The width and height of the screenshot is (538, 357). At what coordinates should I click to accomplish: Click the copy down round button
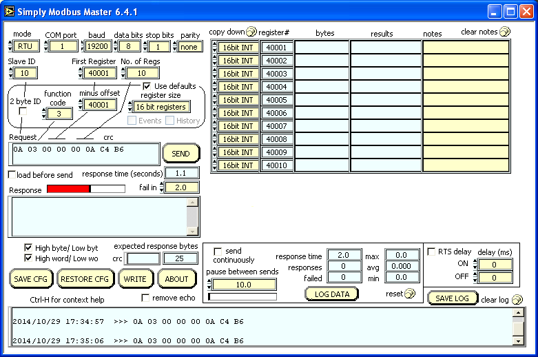point(251,32)
